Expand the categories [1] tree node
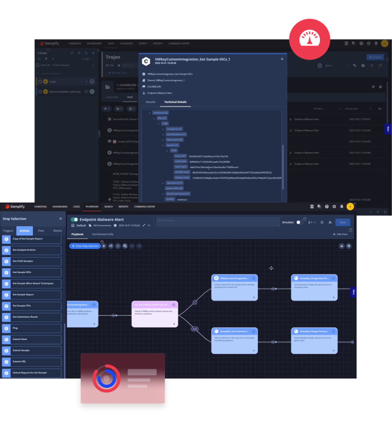 (x=163, y=129)
